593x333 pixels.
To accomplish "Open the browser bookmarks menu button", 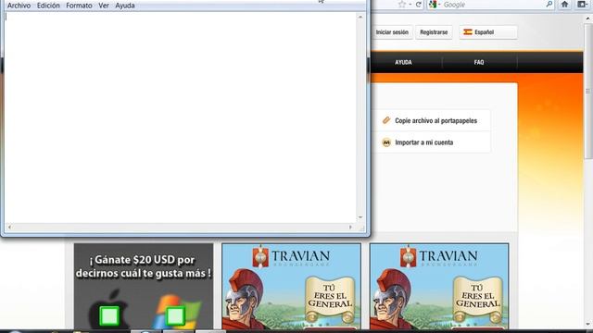I will tap(583, 5).
